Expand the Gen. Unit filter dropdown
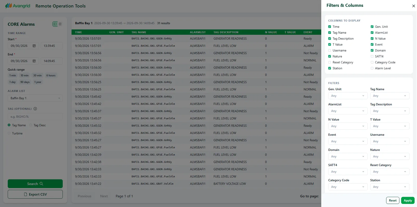The image size is (417, 207). point(348,96)
